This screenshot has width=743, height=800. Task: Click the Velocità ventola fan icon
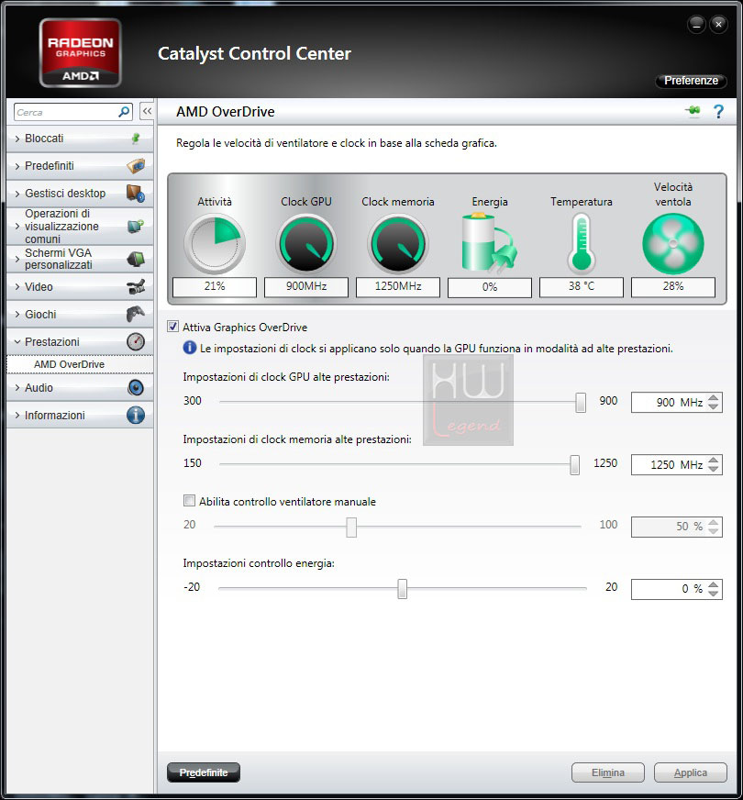673,244
